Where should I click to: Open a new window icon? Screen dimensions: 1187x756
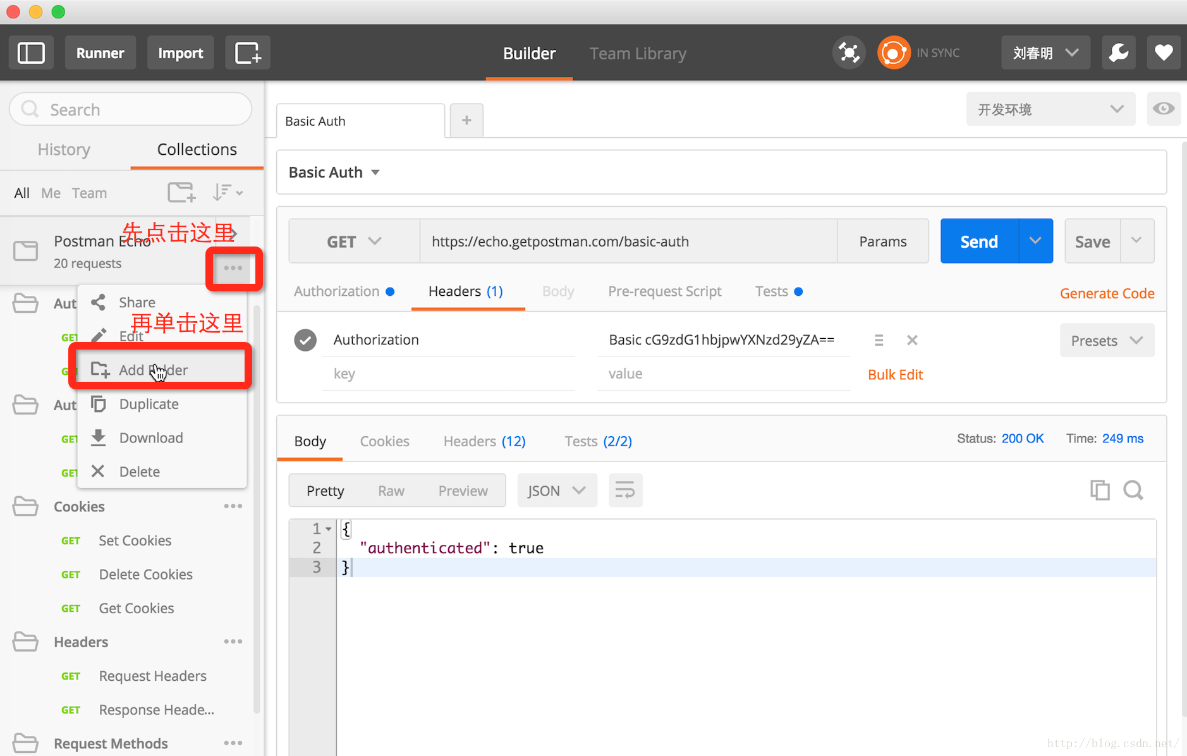pos(248,53)
